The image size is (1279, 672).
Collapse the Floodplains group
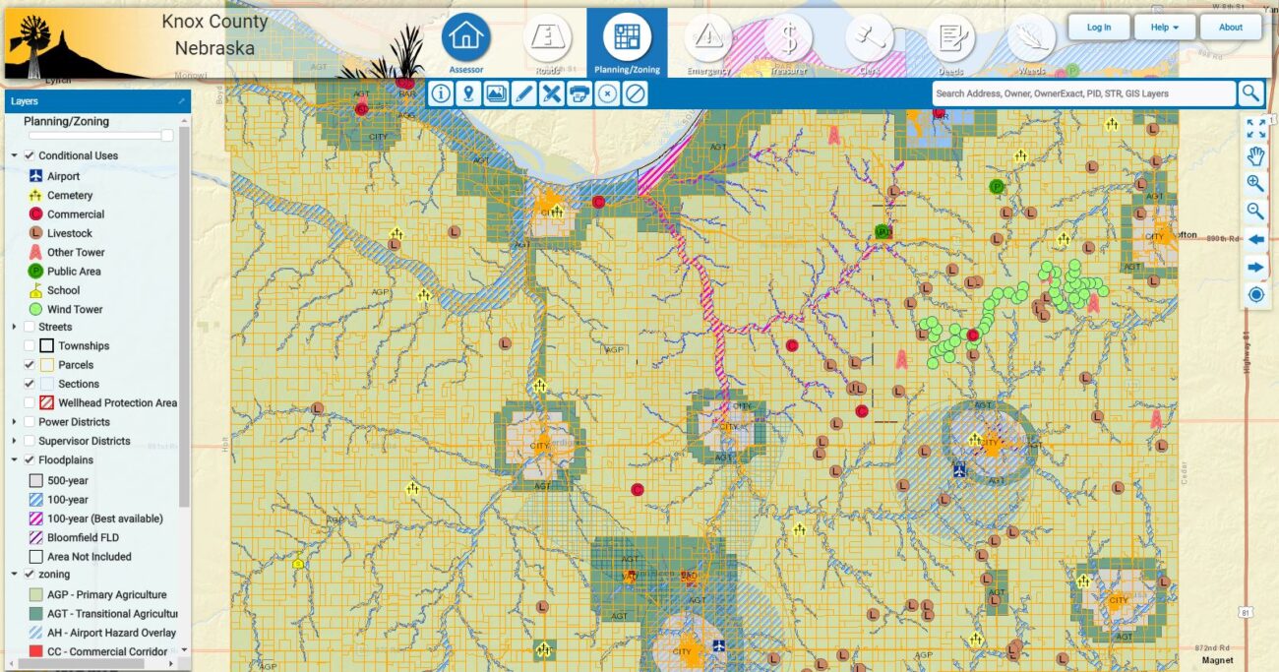click(x=14, y=459)
